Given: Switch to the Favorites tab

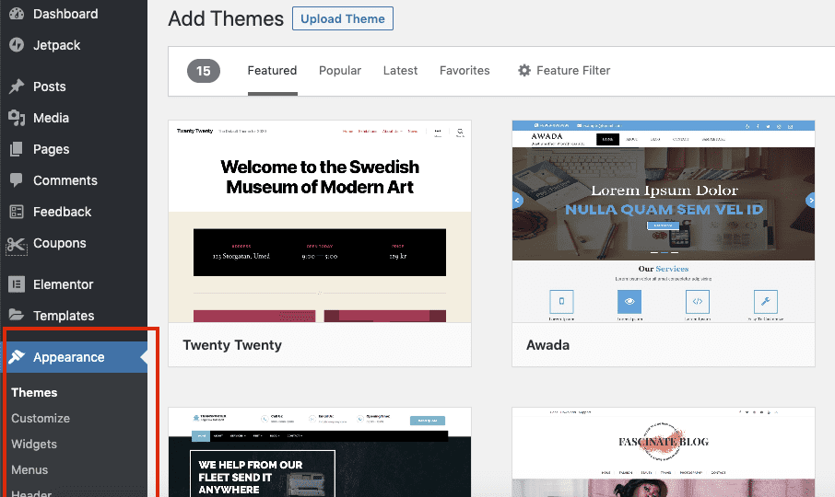Looking at the screenshot, I should [x=465, y=71].
